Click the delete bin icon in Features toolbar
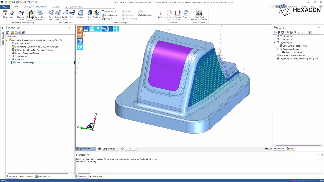The width and height of the screenshot is (324, 182). (x=283, y=32)
